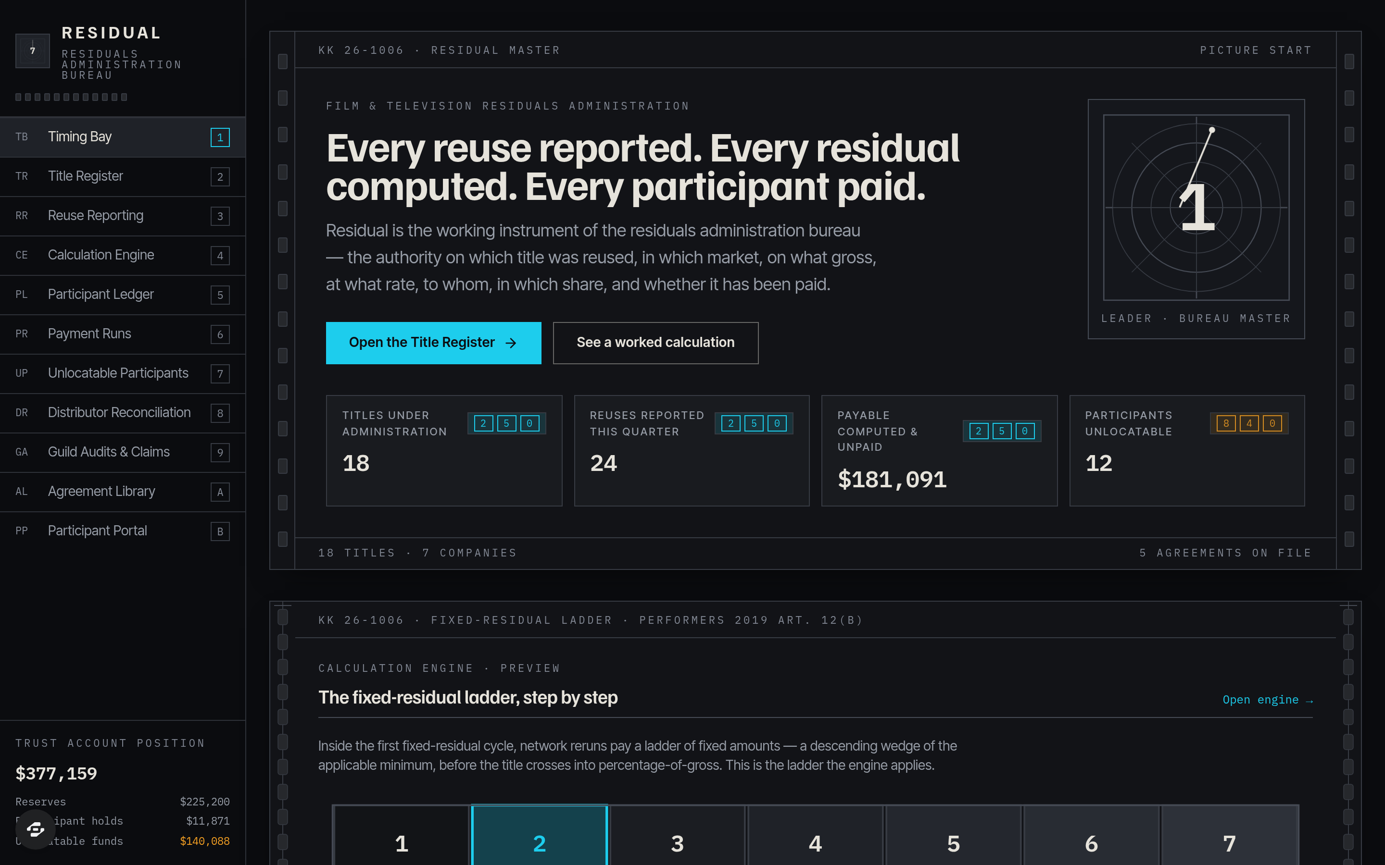The width and height of the screenshot is (1385, 865).
Task: Click the Residual logo icon
Action: click(x=33, y=51)
